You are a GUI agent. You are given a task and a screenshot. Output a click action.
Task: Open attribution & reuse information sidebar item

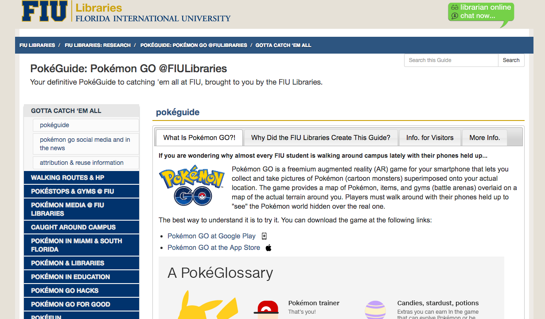pos(86,163)
